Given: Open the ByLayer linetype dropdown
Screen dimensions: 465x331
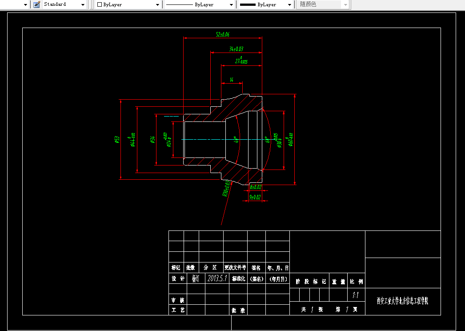Looking at the screenshot, I should [231, 5].
